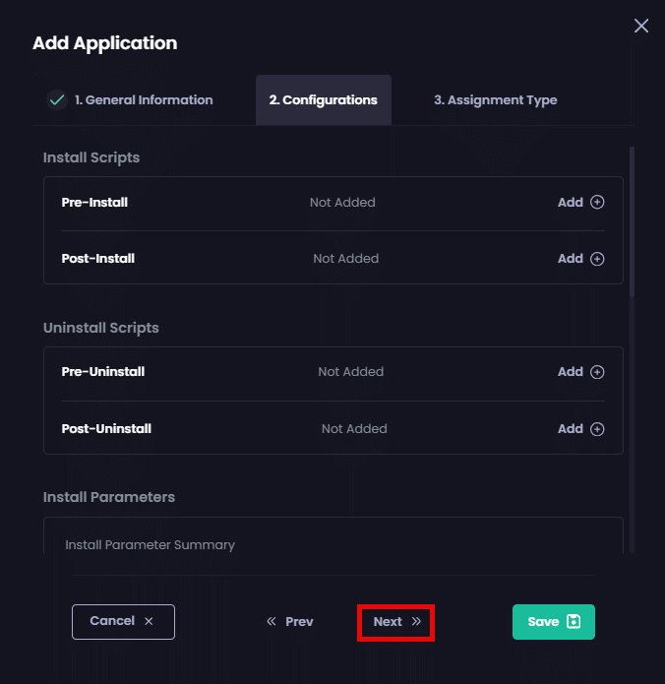The height and width of the screenshot is (684, 665).
Task: Click Add text for Post-Uninstall row
Action: coord(570,429)
